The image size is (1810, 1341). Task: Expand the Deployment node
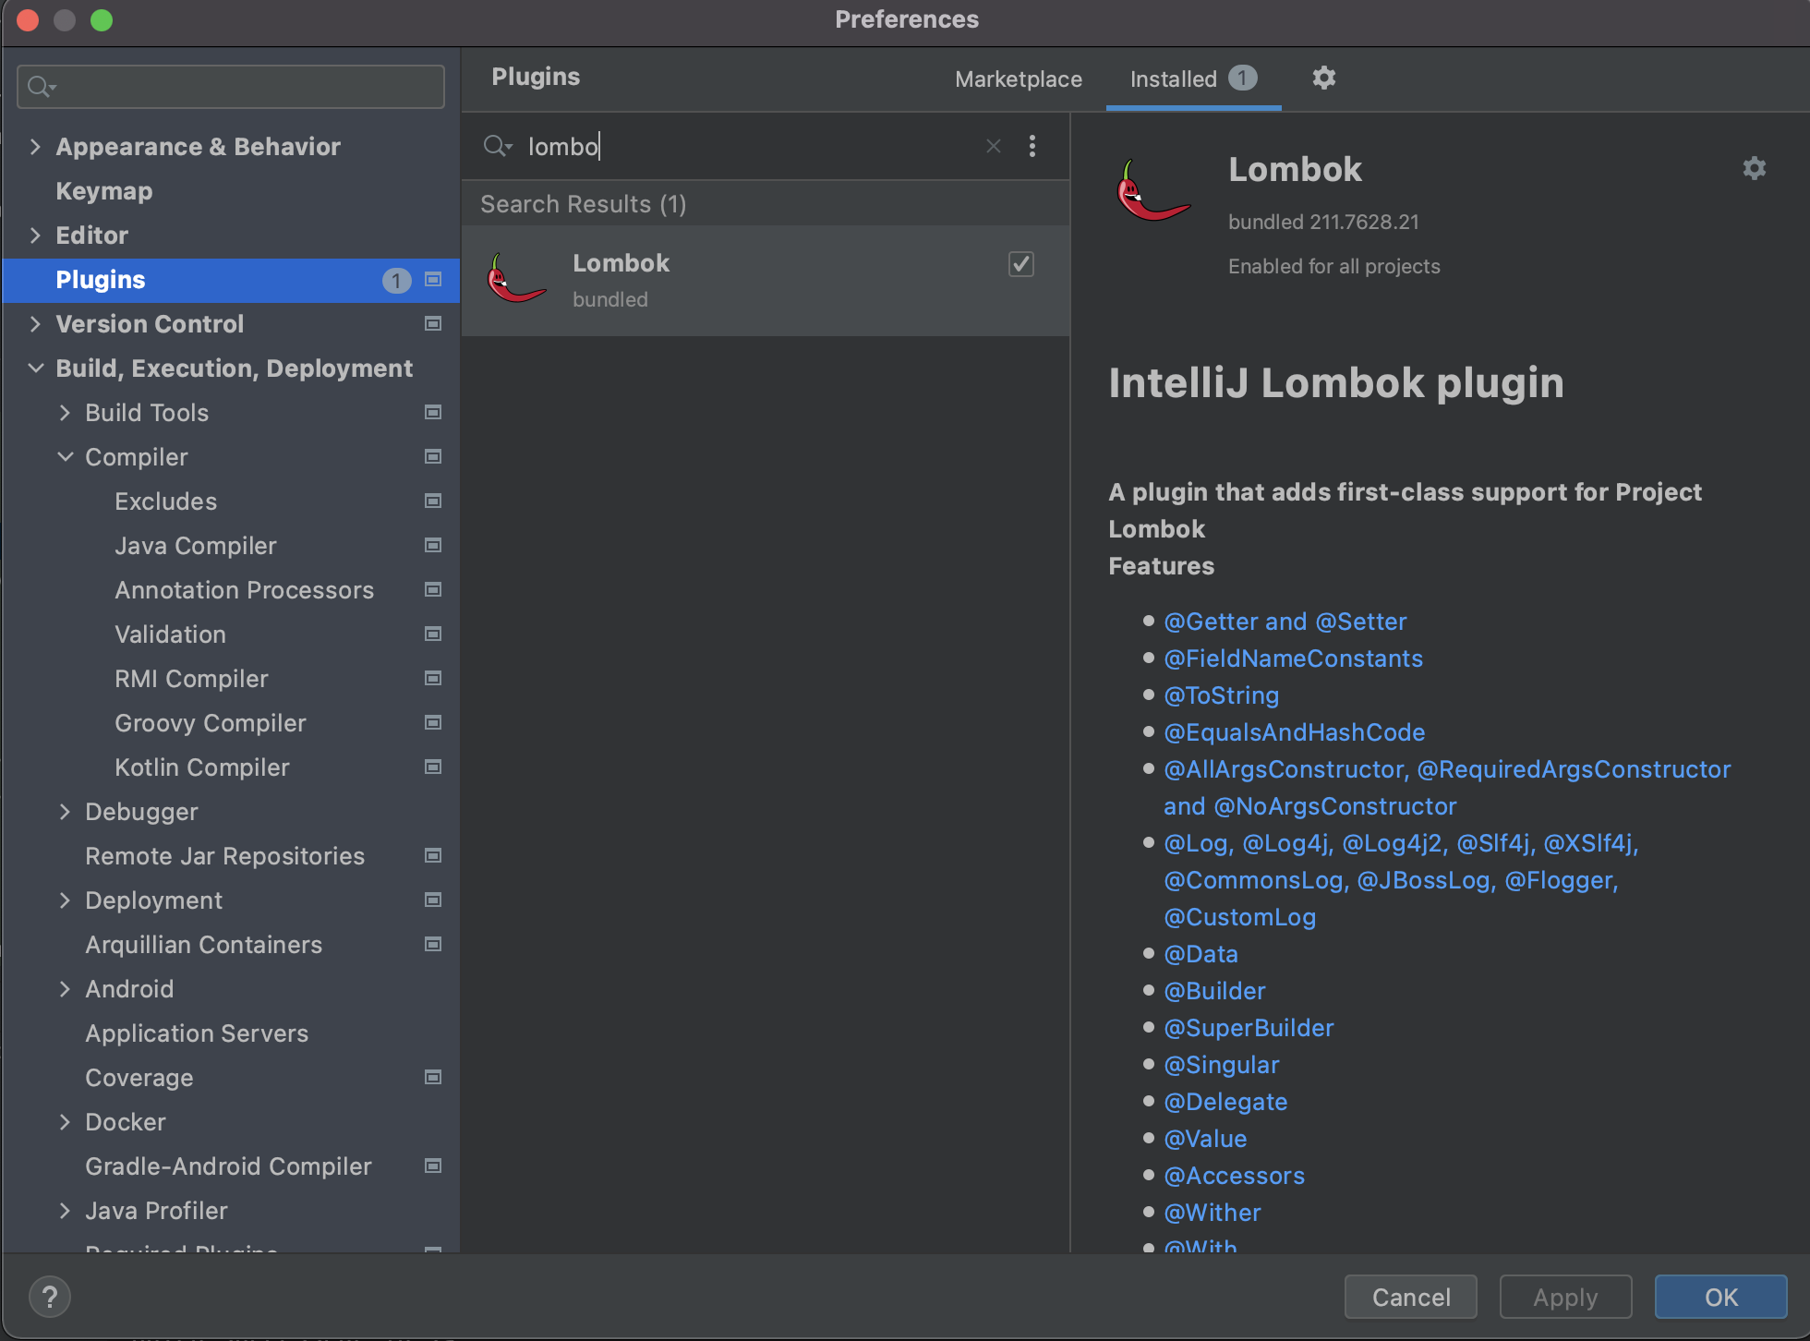click(x=65, y=900)
